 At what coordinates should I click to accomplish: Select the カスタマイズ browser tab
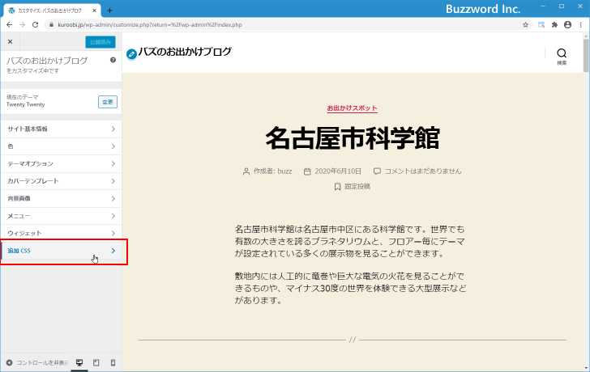(53, 11)
